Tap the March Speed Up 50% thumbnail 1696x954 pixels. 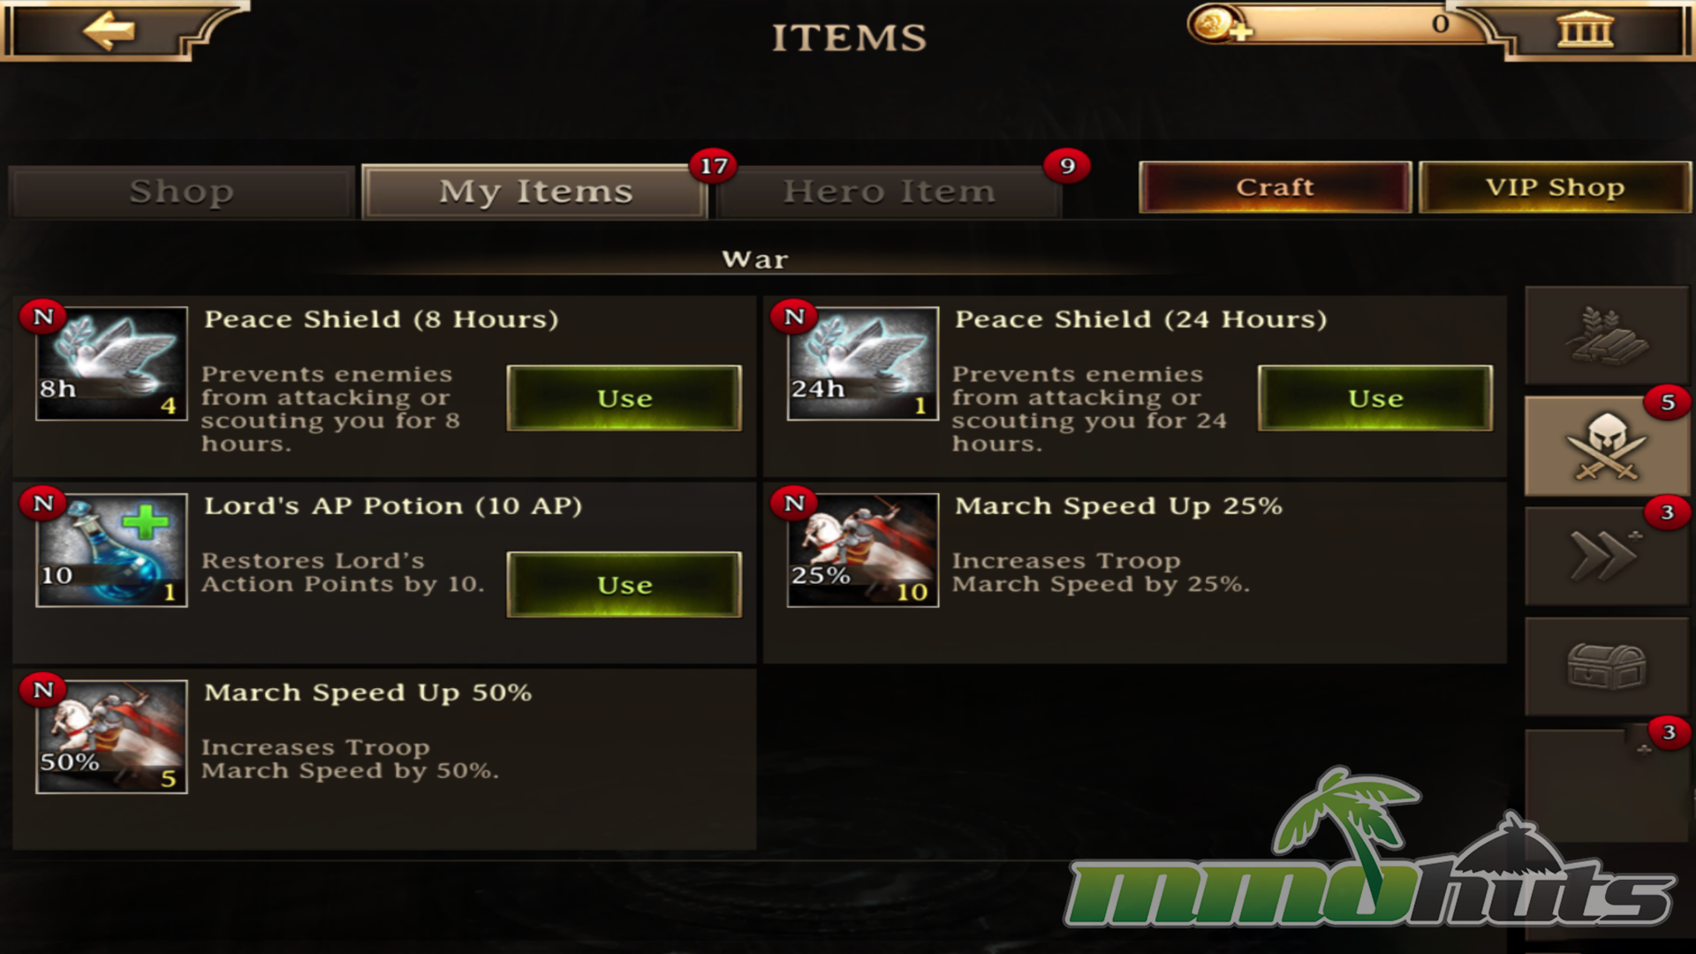(111, 737)
